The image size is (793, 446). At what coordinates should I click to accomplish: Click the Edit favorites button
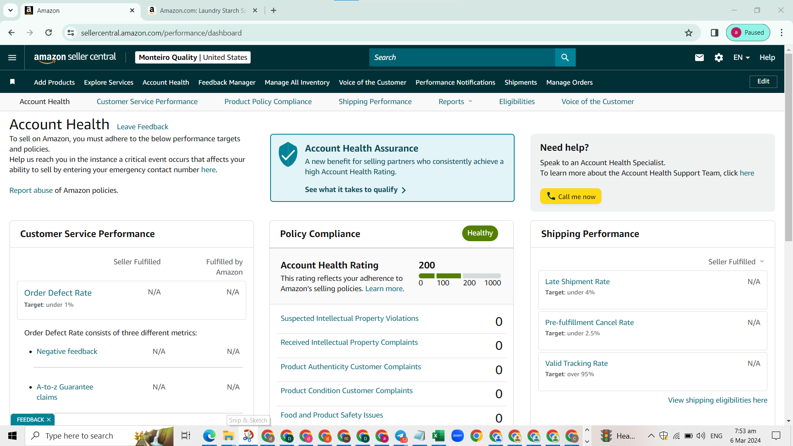click(x=763, y=81)
